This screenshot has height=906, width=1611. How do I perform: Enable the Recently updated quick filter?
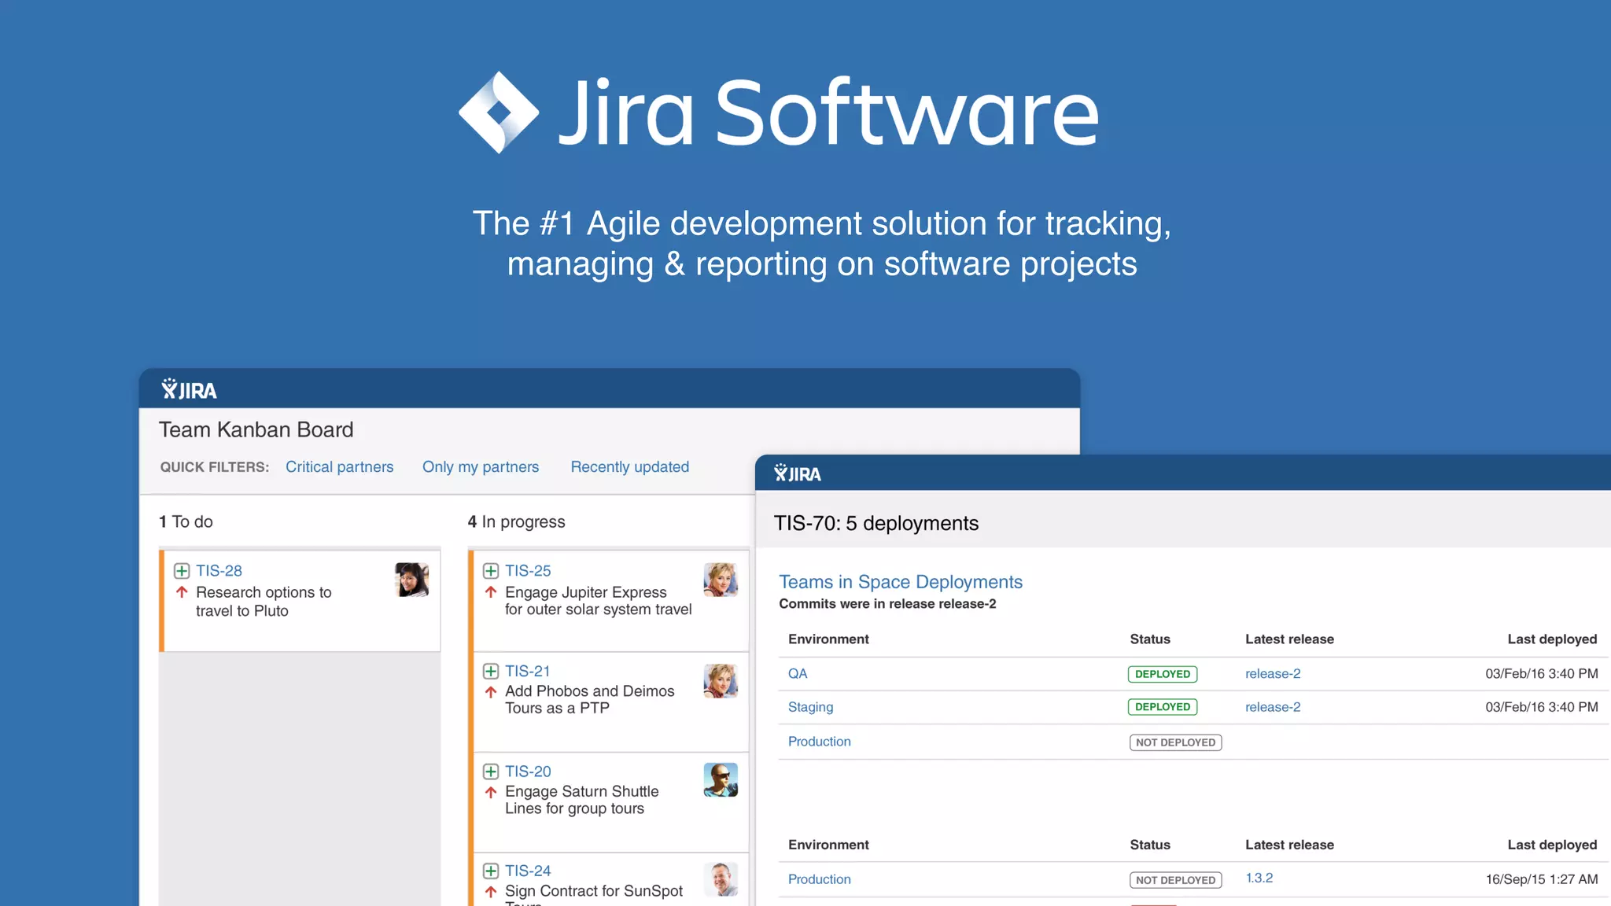tap(629, 467)
